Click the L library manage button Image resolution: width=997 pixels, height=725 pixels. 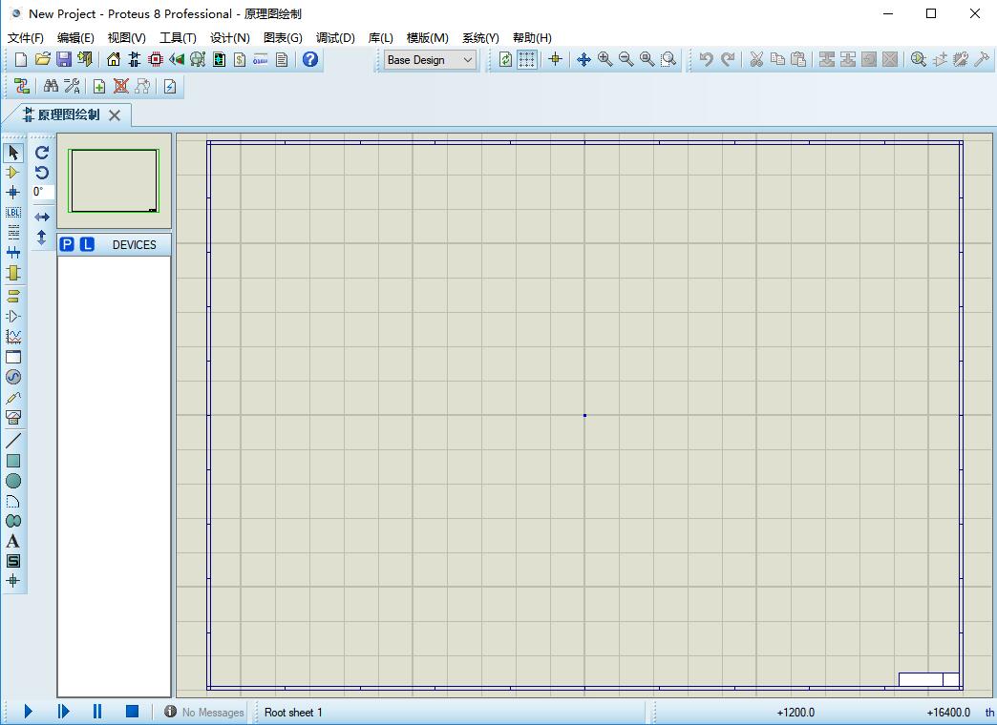87,245
